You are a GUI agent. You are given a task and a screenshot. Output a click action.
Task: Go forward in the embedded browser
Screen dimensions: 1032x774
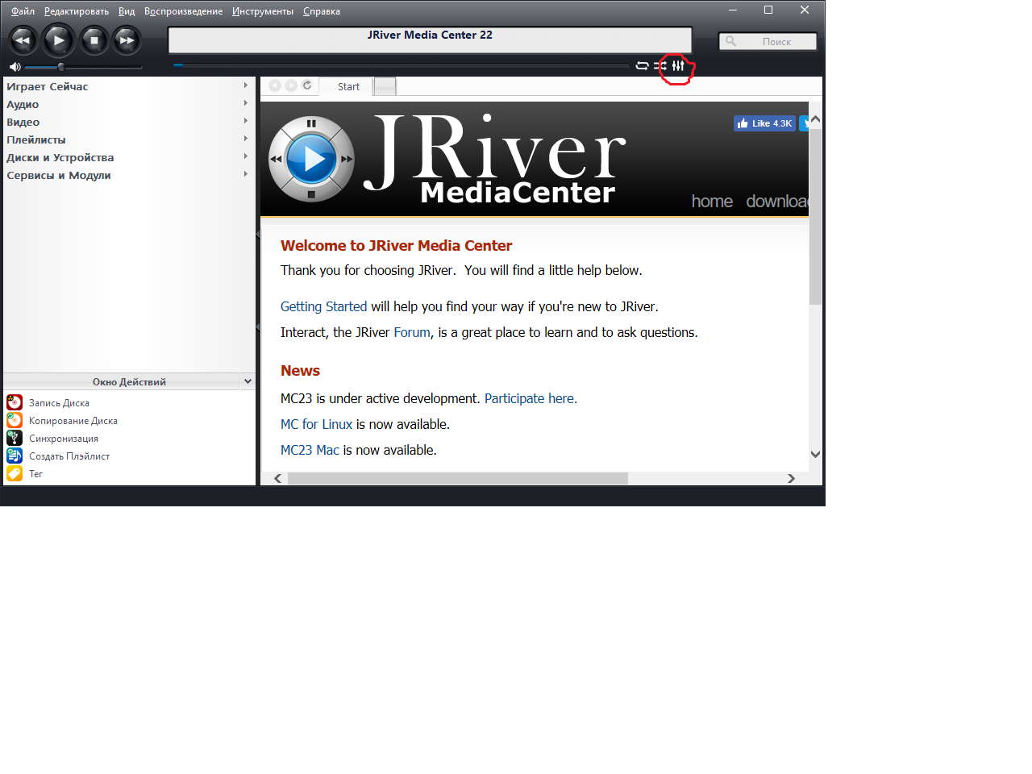(x=291, y=85)
